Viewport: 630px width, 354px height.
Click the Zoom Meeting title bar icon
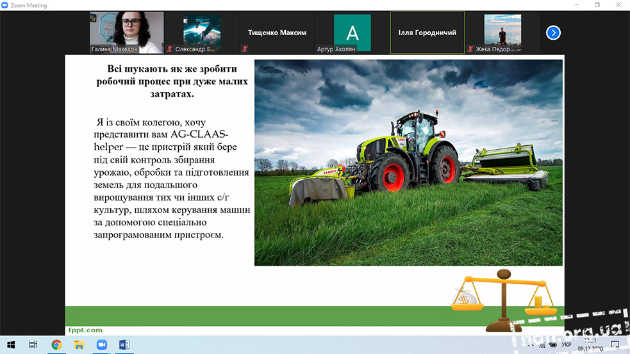tap(5, 5)
